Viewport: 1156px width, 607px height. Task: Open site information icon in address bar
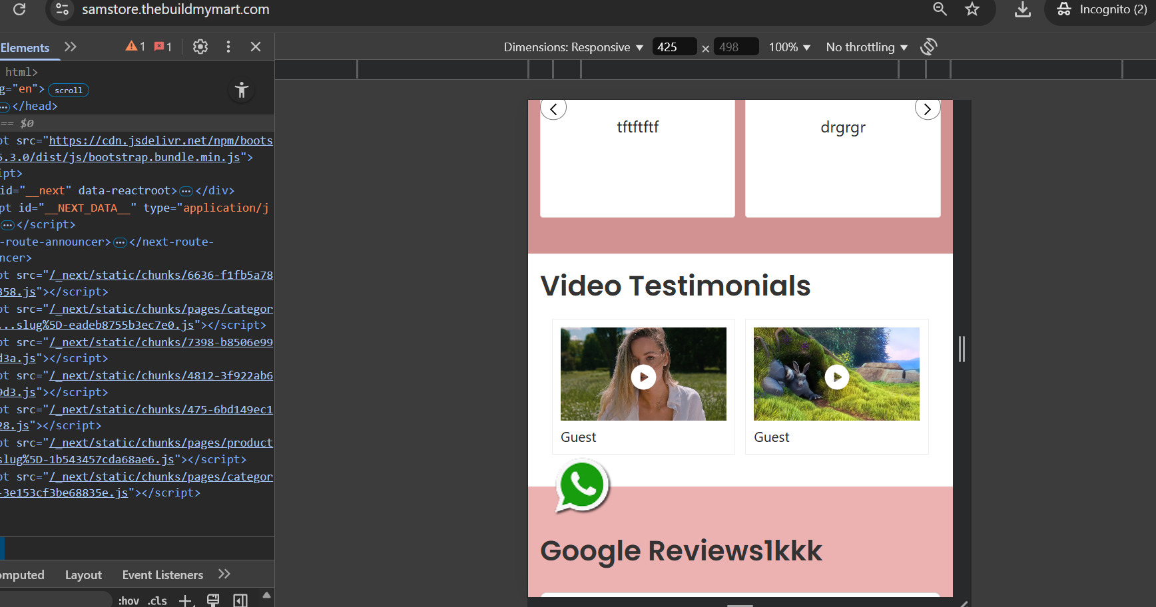(x=62, y=9)
